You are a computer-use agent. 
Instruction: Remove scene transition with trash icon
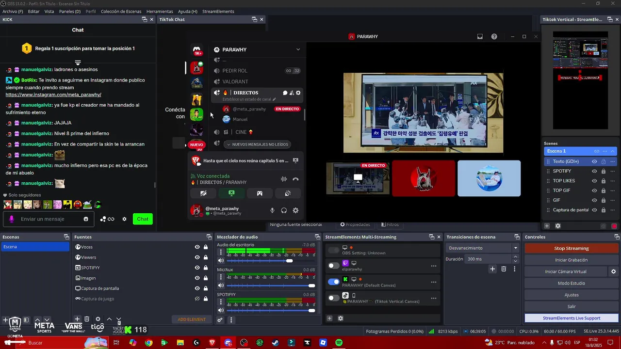click(x=504, y=269)
